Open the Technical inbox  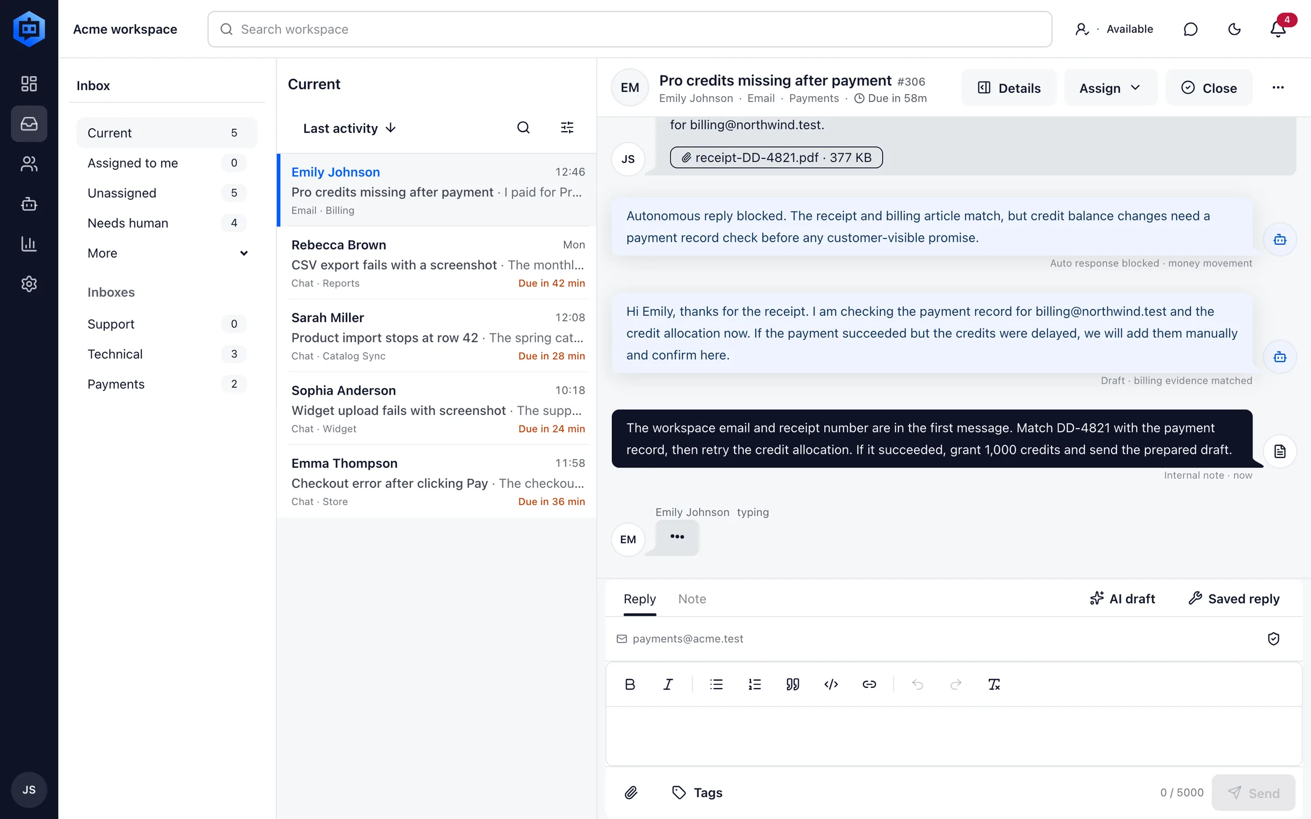point(167,354)
